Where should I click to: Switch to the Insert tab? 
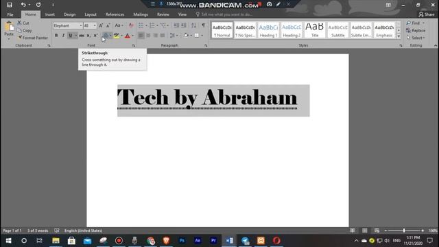pos(50,14)
